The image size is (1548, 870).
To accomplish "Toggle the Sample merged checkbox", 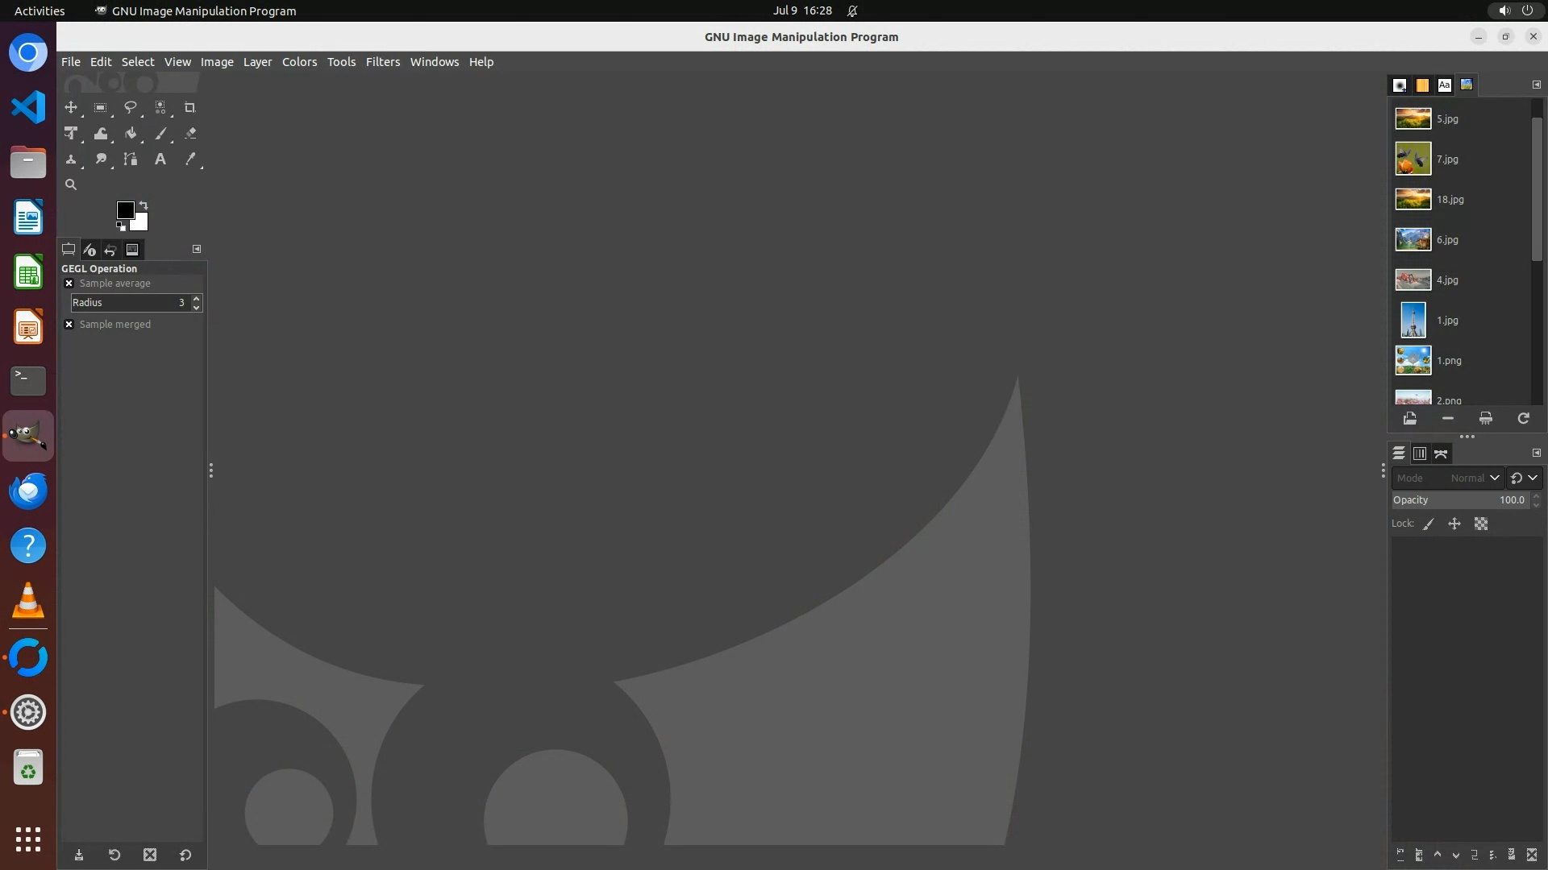I will click(x=69, y=325).
